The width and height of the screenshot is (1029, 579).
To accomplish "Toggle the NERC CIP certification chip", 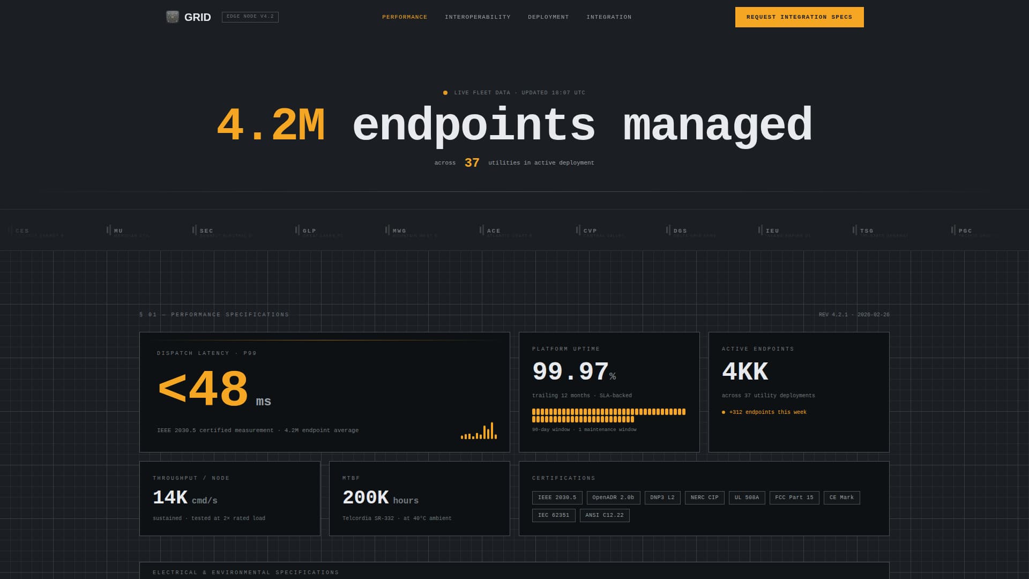I will tap(704, 497).
